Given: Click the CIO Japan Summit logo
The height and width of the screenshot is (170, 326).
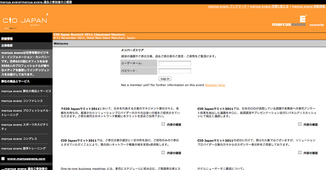Looking at the screenshot, I should 25,21.
